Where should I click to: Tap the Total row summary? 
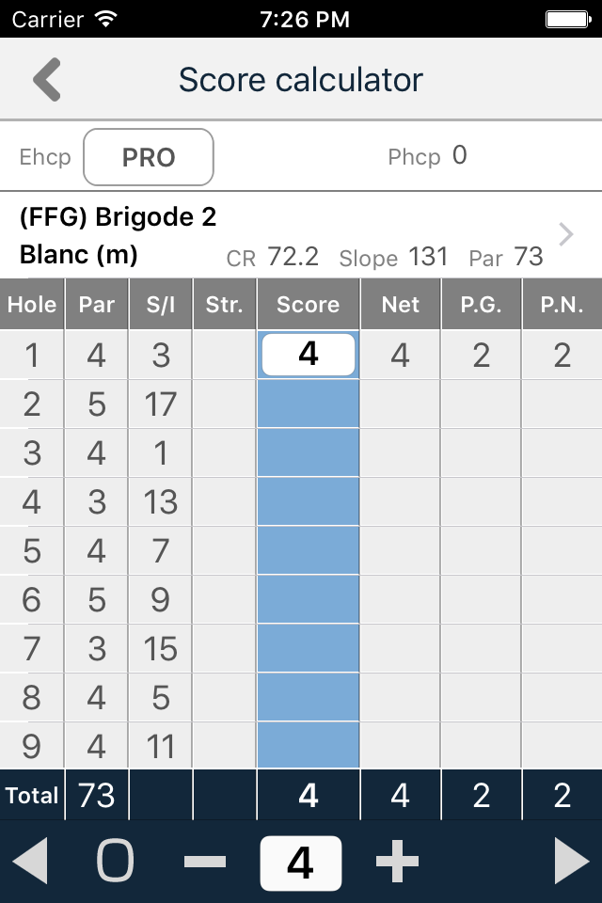31,795
